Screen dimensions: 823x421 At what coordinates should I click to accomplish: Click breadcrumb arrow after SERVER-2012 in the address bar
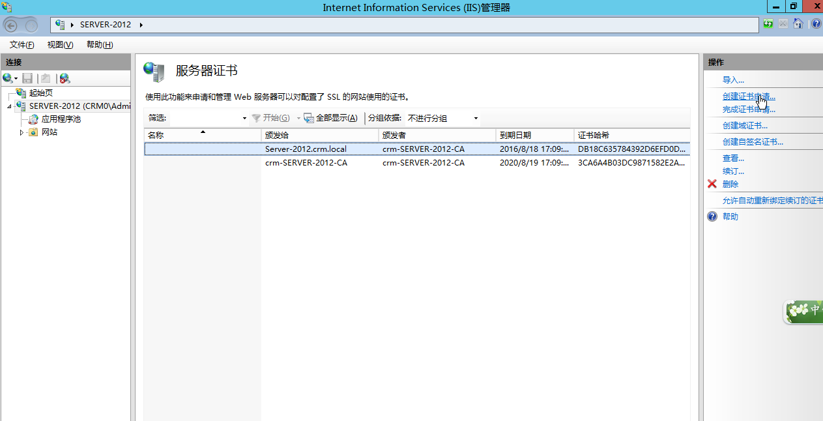[141, 25]
